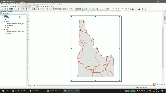Open the Geoprocessing menu
The image size is (166, 93).
tap(38, 4)
